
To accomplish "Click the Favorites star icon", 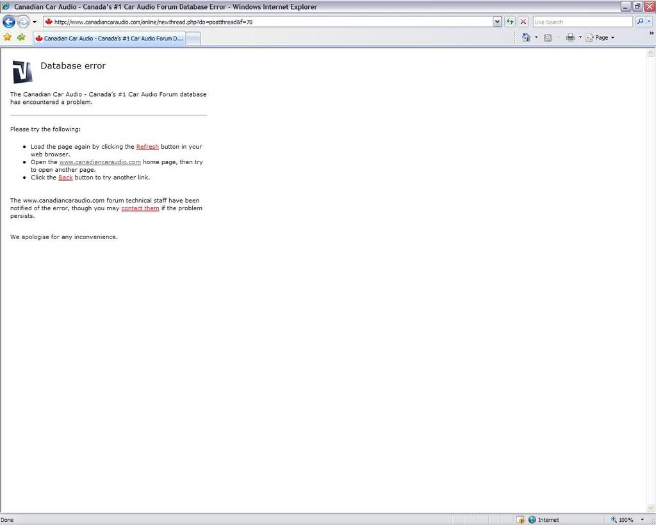I will click(8, 37).
